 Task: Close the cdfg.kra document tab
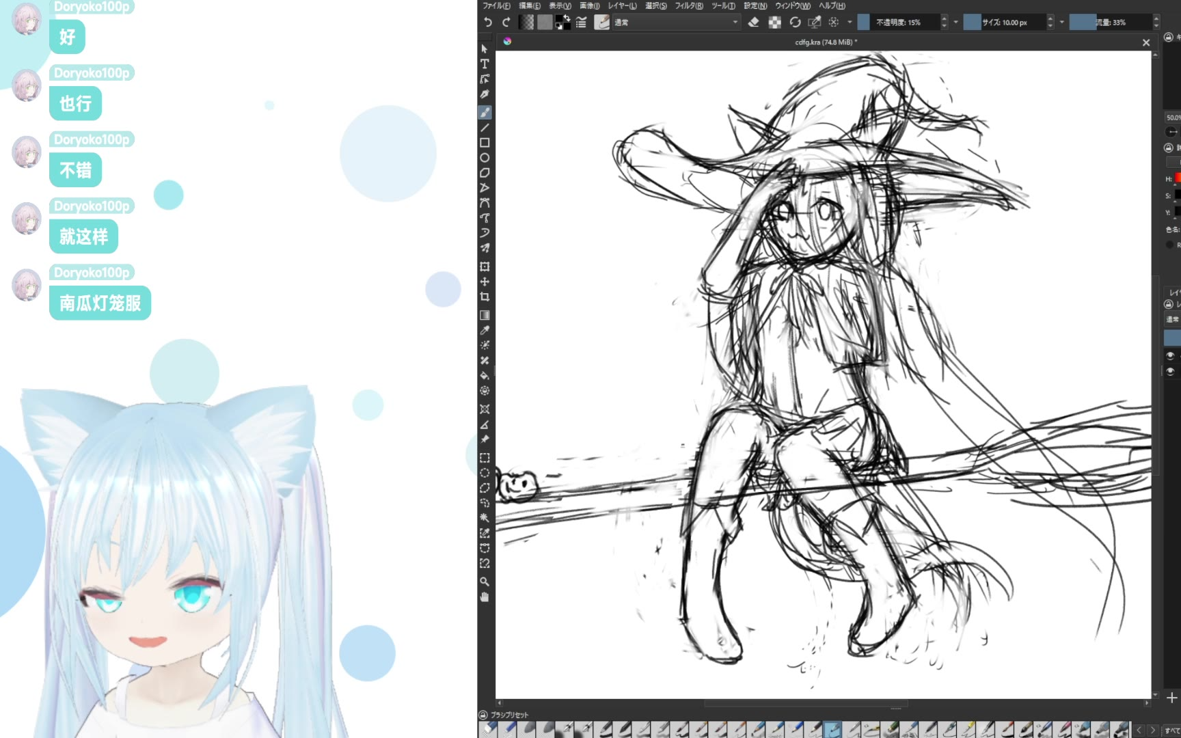(1146, 42)
